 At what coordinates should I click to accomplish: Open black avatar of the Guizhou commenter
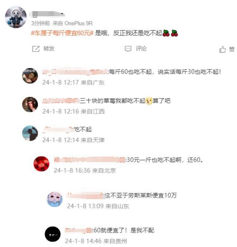[53, 234]
